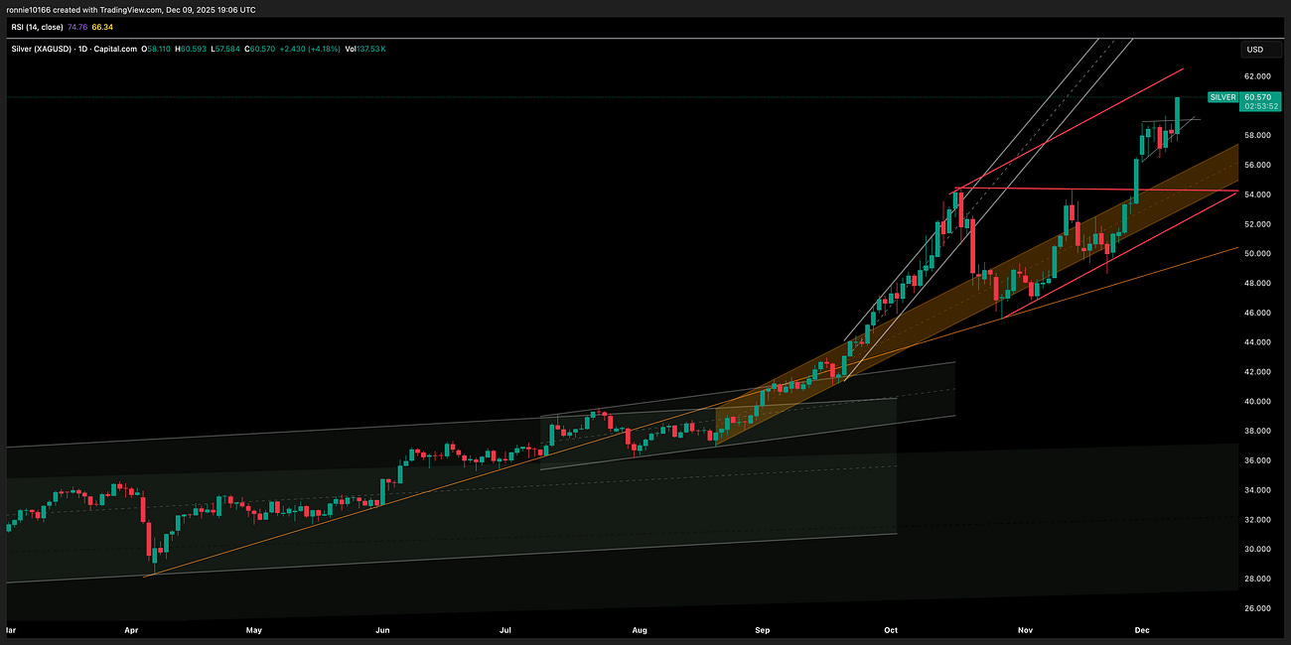
Task: Click the Dec label on the time axis
Action: pos(1142,629)
